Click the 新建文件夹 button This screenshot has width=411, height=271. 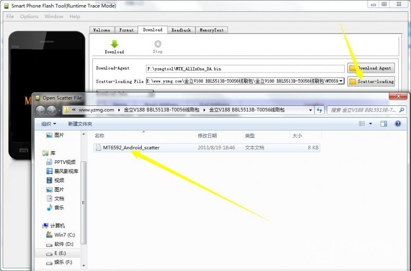pos(80,124)
